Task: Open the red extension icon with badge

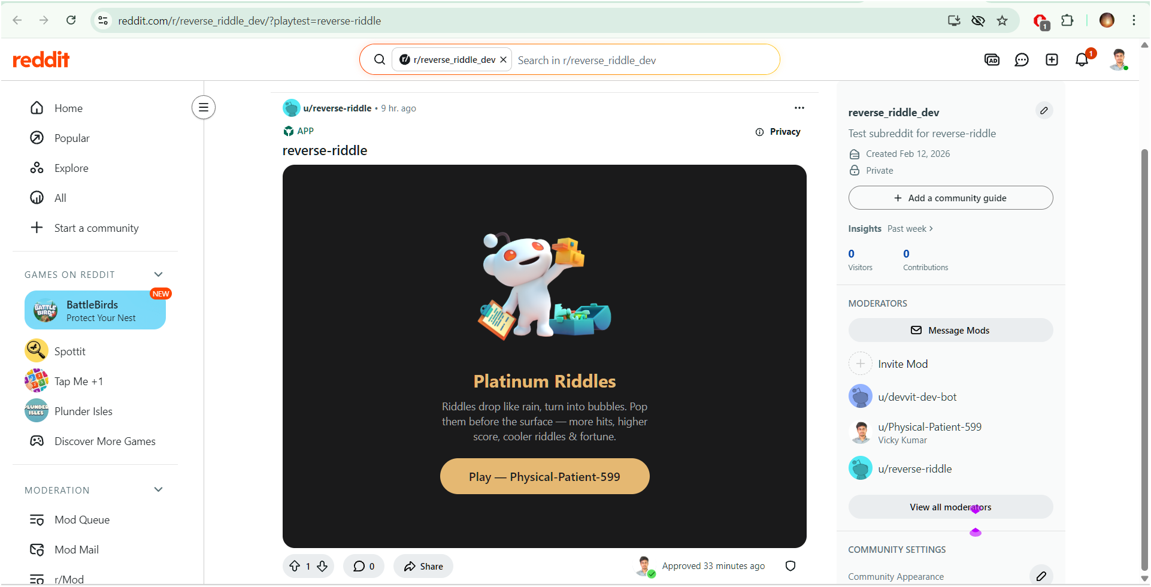Action: [1041, 21]
